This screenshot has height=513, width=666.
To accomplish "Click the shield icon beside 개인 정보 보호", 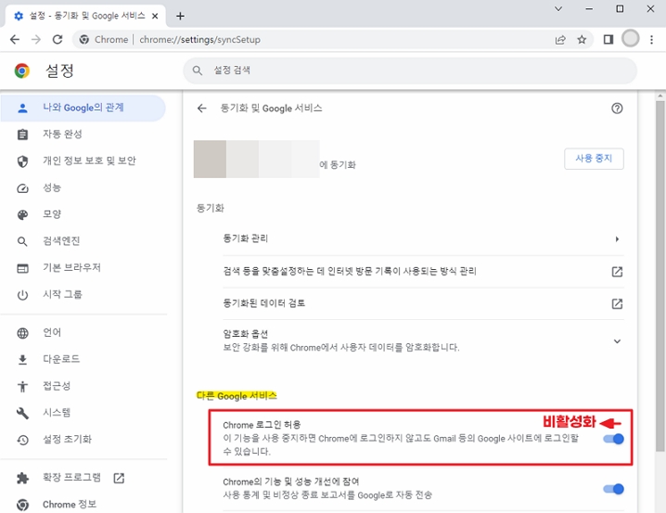I will point(22,161).
